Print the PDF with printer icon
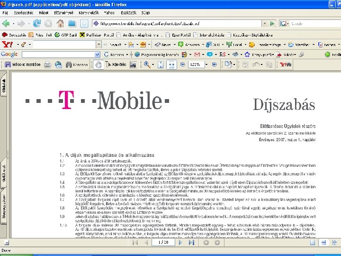Screen dimensions: 341x256 click(47, 64)
